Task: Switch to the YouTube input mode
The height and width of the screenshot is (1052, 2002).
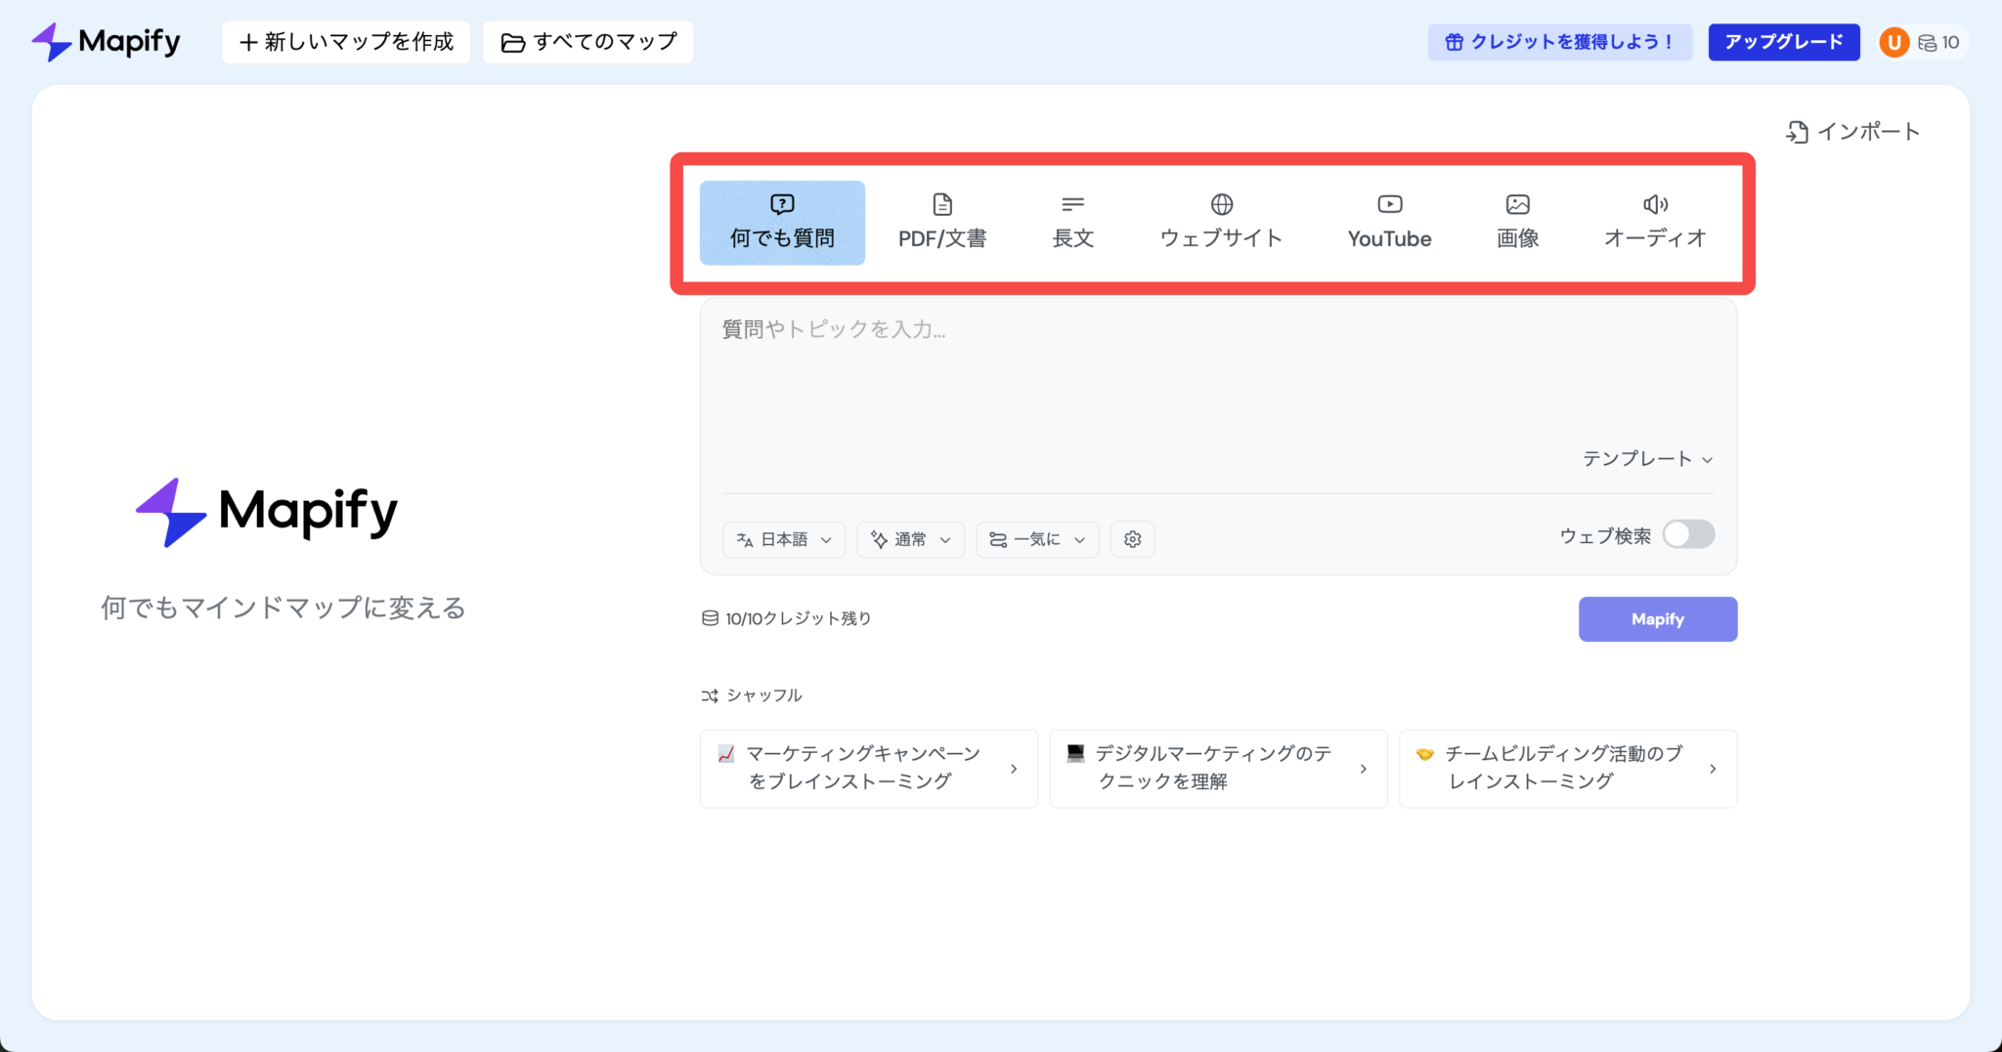Action: click(x=1389, y=222)
